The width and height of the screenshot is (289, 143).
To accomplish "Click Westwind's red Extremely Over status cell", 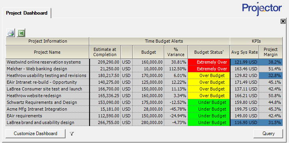I will tap(209, 62).
